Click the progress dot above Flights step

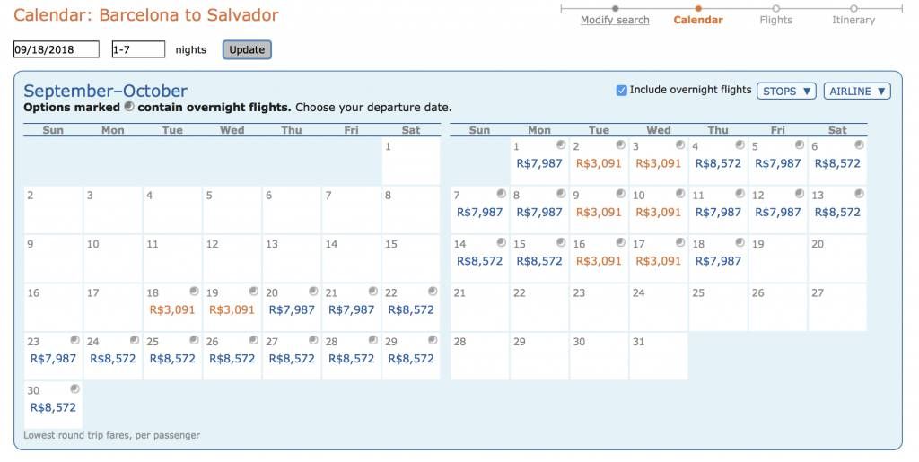coord(776,9)
